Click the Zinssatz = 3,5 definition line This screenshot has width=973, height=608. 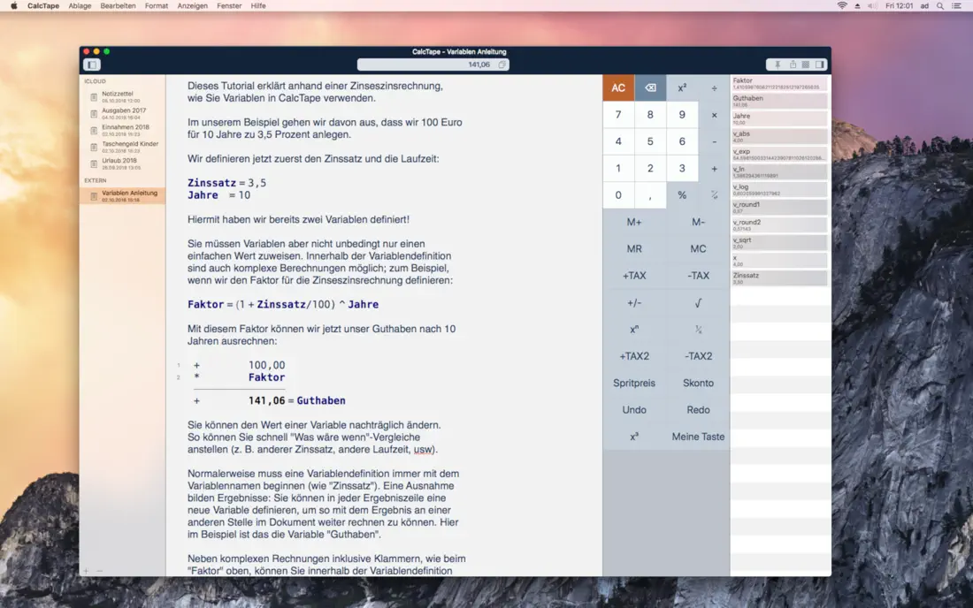(x=227, y=183)
